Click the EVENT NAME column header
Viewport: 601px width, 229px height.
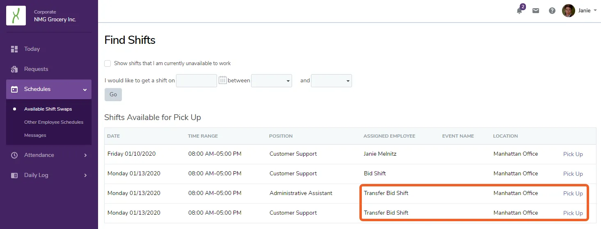458,136
